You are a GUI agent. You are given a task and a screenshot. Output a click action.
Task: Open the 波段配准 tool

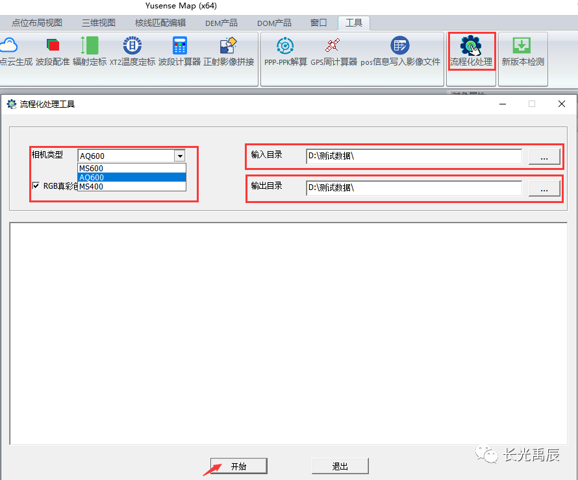[53, 46]
